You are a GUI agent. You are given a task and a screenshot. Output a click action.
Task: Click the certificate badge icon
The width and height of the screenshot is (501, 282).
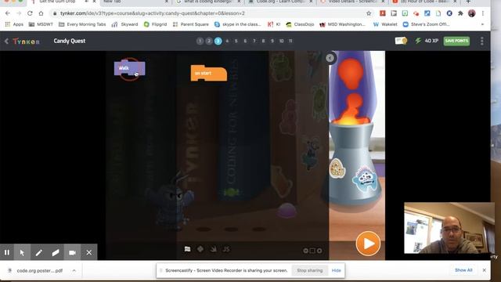(x=401, y=41)
